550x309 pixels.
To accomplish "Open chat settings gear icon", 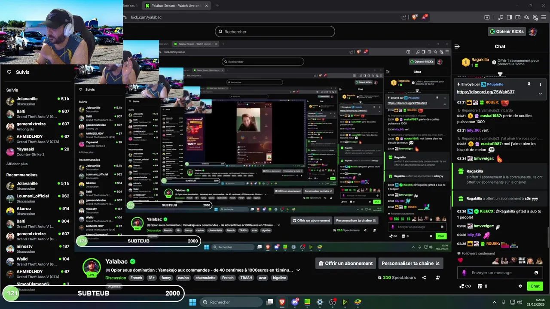I will pos(520,286).
